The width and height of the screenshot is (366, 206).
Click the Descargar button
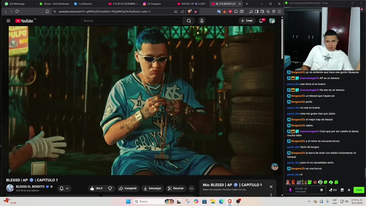point(152,188)
